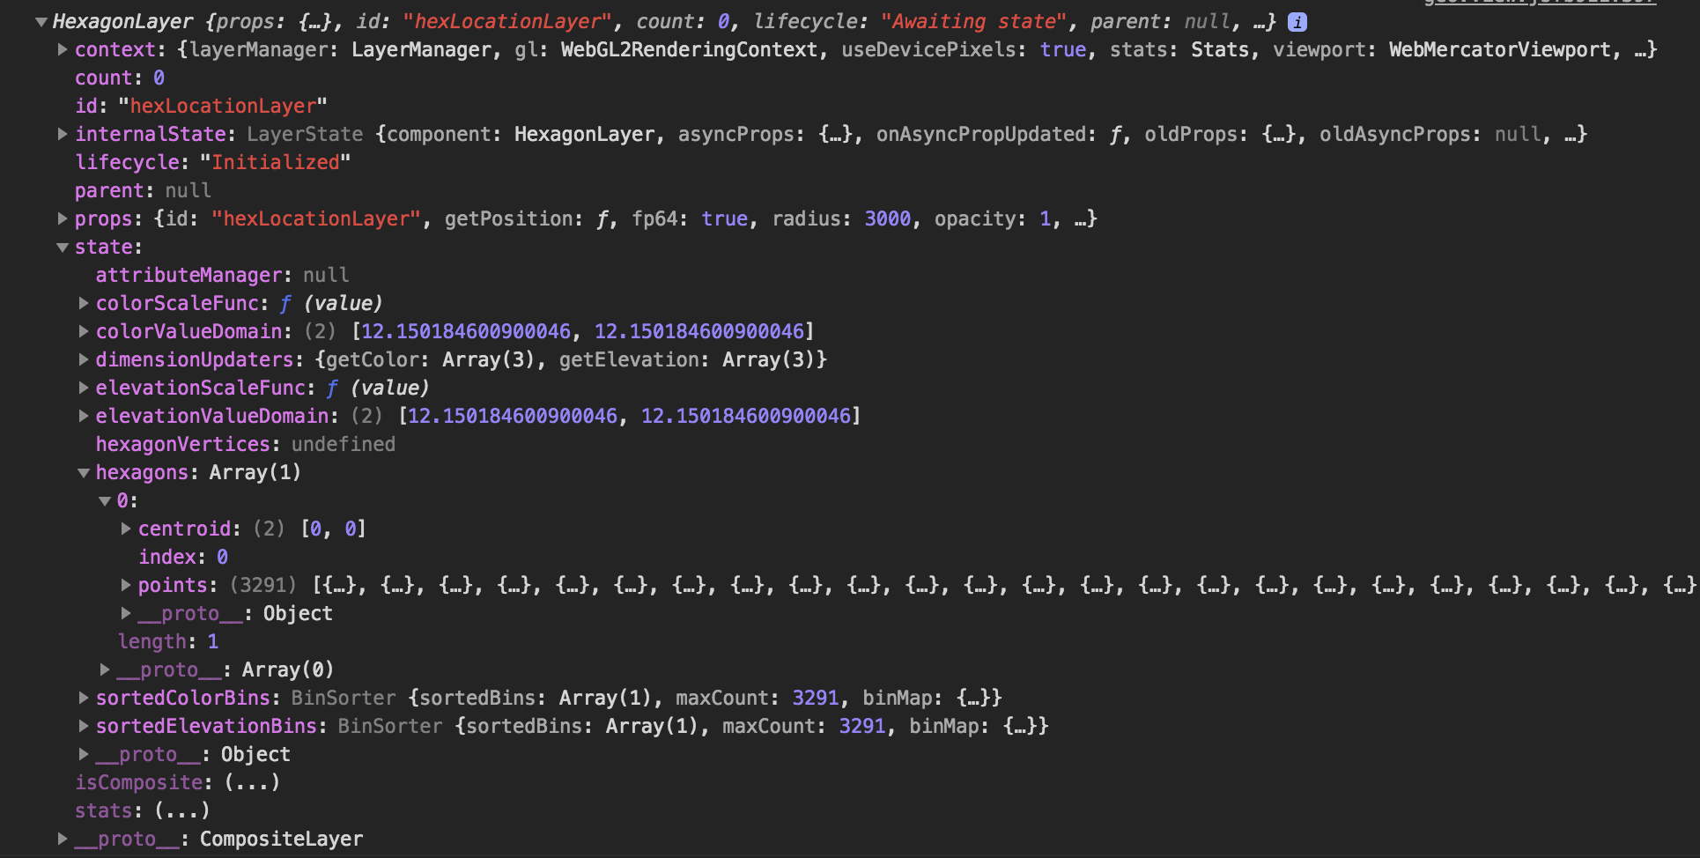Expand elevationValueDomain array
The height and width of the screenshot is (858, 1700).
[x=84, y=417]
